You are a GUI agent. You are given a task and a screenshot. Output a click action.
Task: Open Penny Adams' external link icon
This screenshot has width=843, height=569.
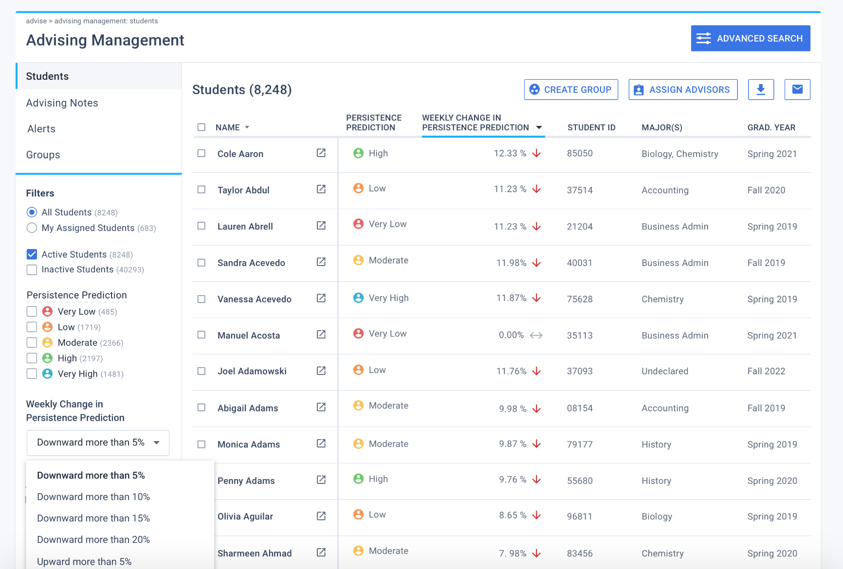click(x=321, y=480)
